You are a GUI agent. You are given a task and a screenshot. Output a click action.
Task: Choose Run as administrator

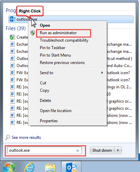(x=58, y=33)
